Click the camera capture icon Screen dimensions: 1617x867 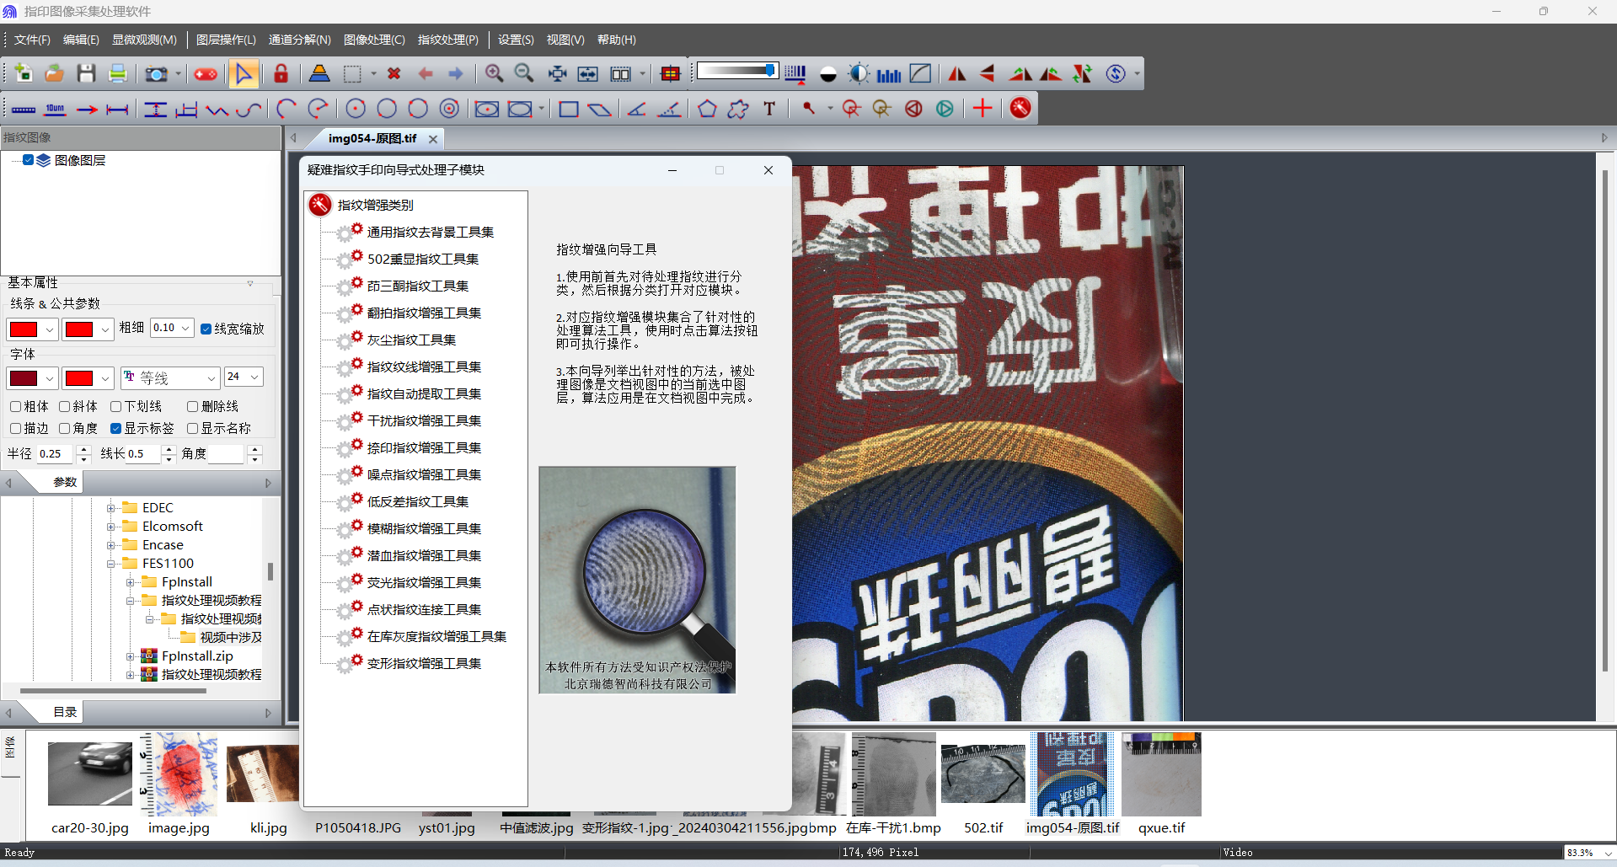[x=156, y=74]
